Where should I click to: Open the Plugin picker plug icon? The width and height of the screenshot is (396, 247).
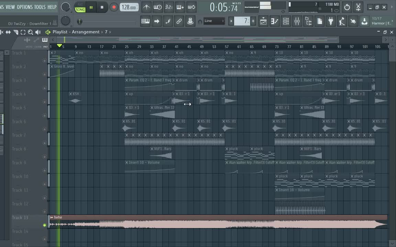click(331, 21)
